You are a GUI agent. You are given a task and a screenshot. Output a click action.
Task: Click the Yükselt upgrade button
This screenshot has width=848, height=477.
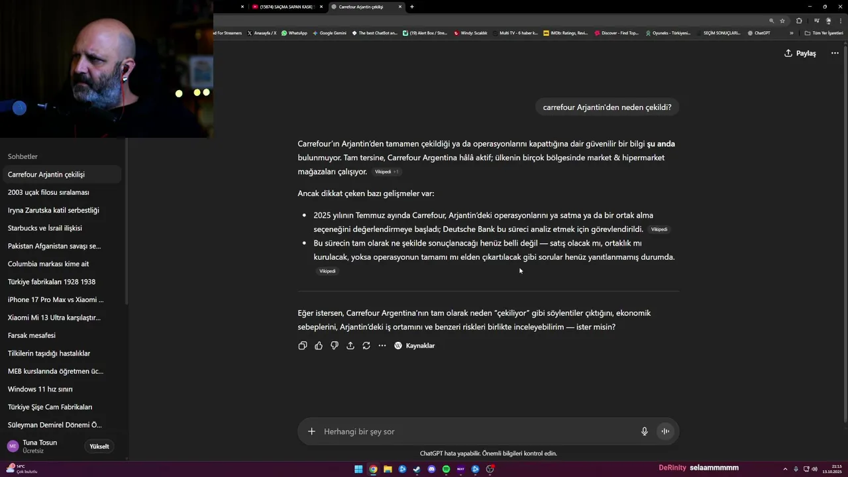(x=99, y=447)
